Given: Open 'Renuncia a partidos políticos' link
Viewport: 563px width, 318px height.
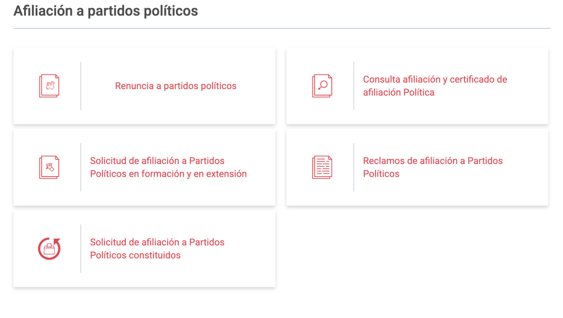Looking at the screenshot, I should tap(175, 86).
